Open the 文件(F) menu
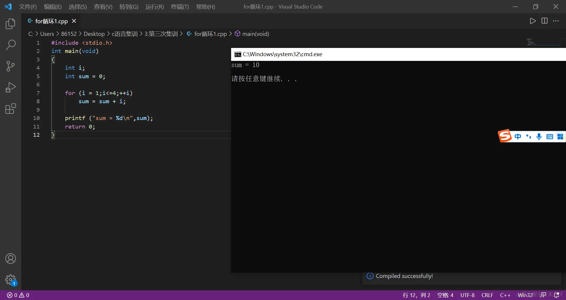The image size is (566, 300). [28, 7]
